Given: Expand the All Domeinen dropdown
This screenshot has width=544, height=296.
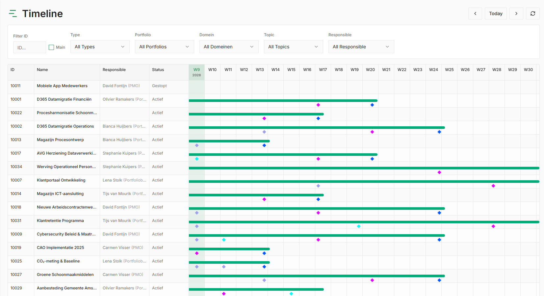Looking at the screenshot, I should (x=229, y=47).
